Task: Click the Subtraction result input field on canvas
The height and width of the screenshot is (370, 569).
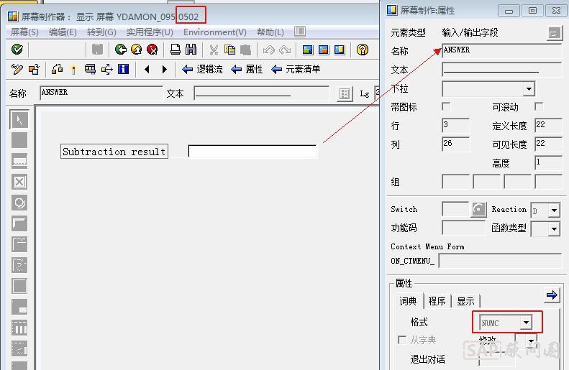Action: coord(252,152)
